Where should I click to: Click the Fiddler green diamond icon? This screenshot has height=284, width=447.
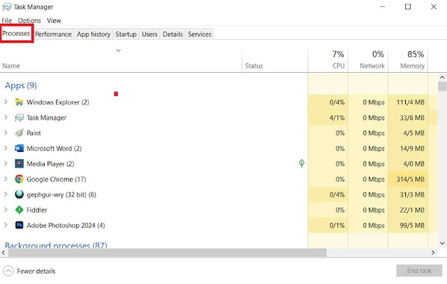tap(19, 210)
